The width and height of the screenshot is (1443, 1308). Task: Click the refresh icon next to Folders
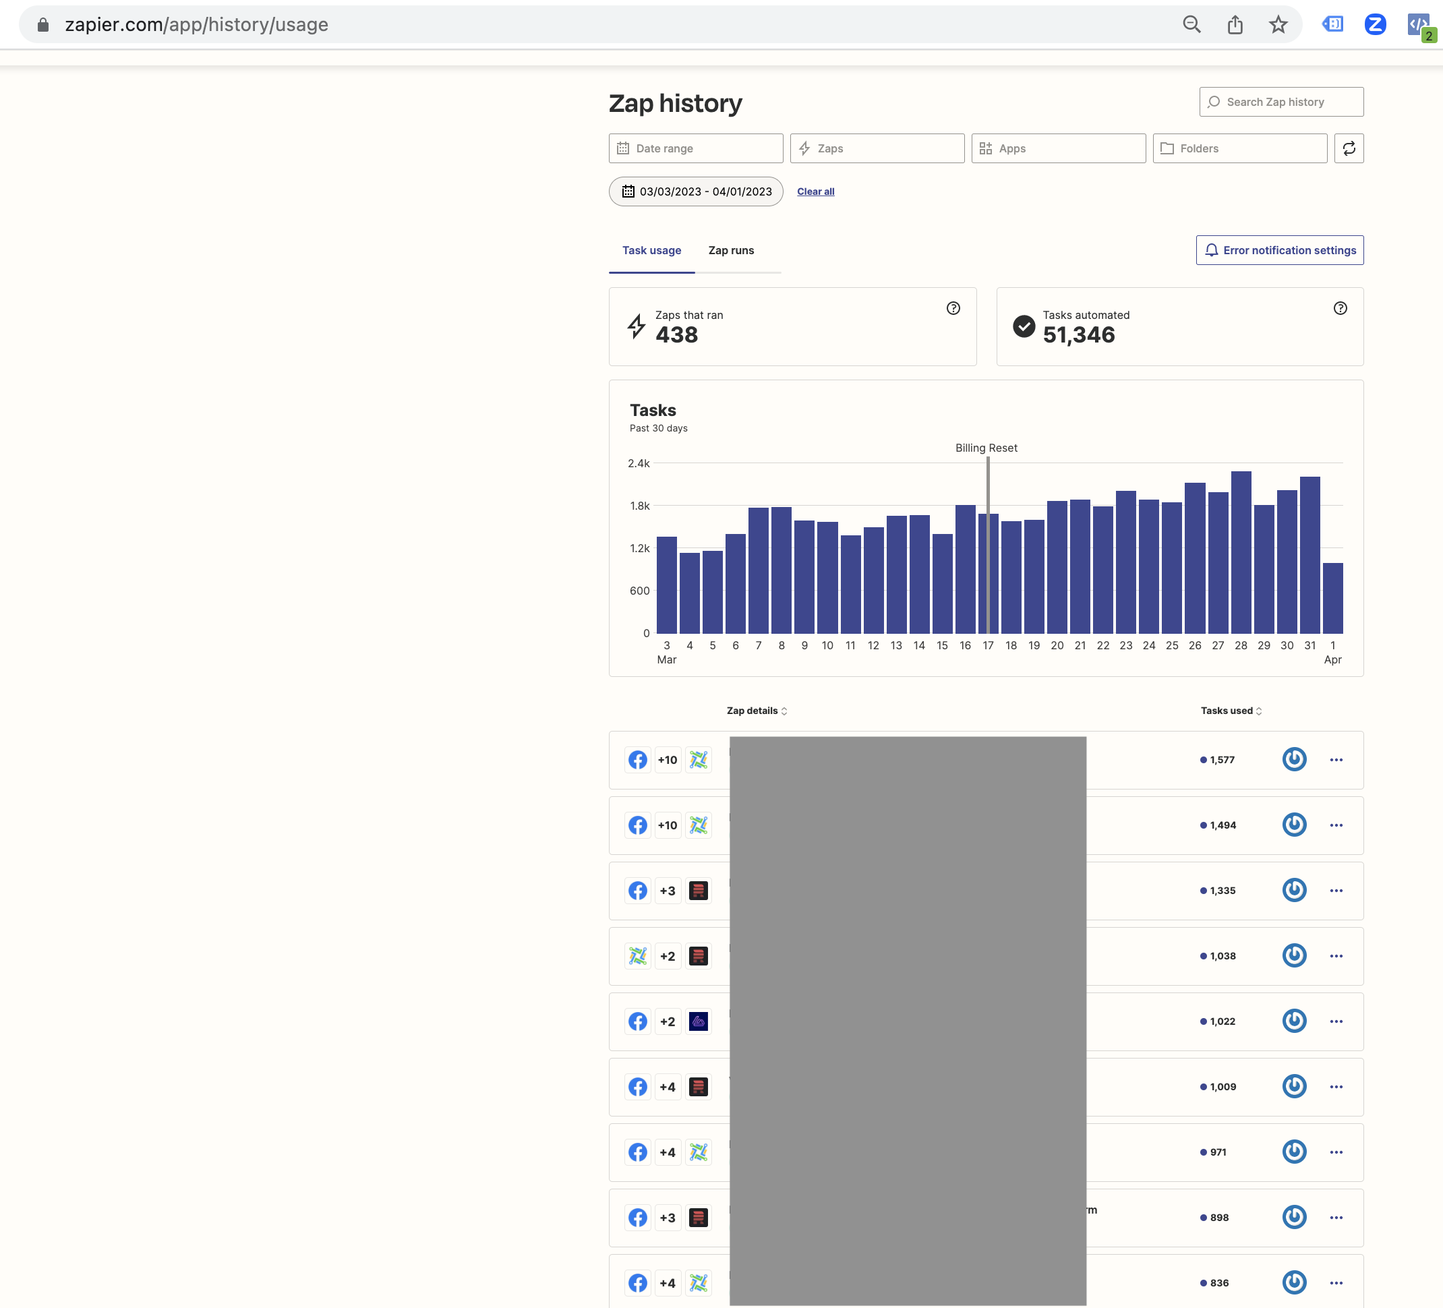tap(1349, 148)
